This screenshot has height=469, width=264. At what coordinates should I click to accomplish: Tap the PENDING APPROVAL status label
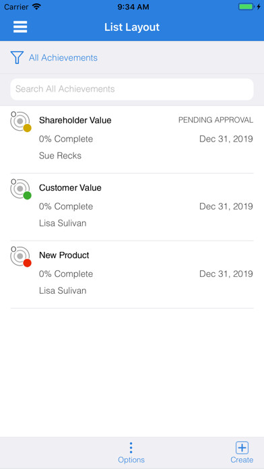coord(216,120)
